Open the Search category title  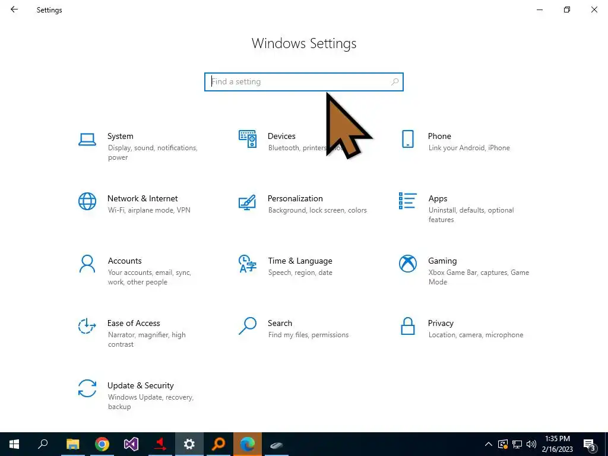[x=280, y=324]
